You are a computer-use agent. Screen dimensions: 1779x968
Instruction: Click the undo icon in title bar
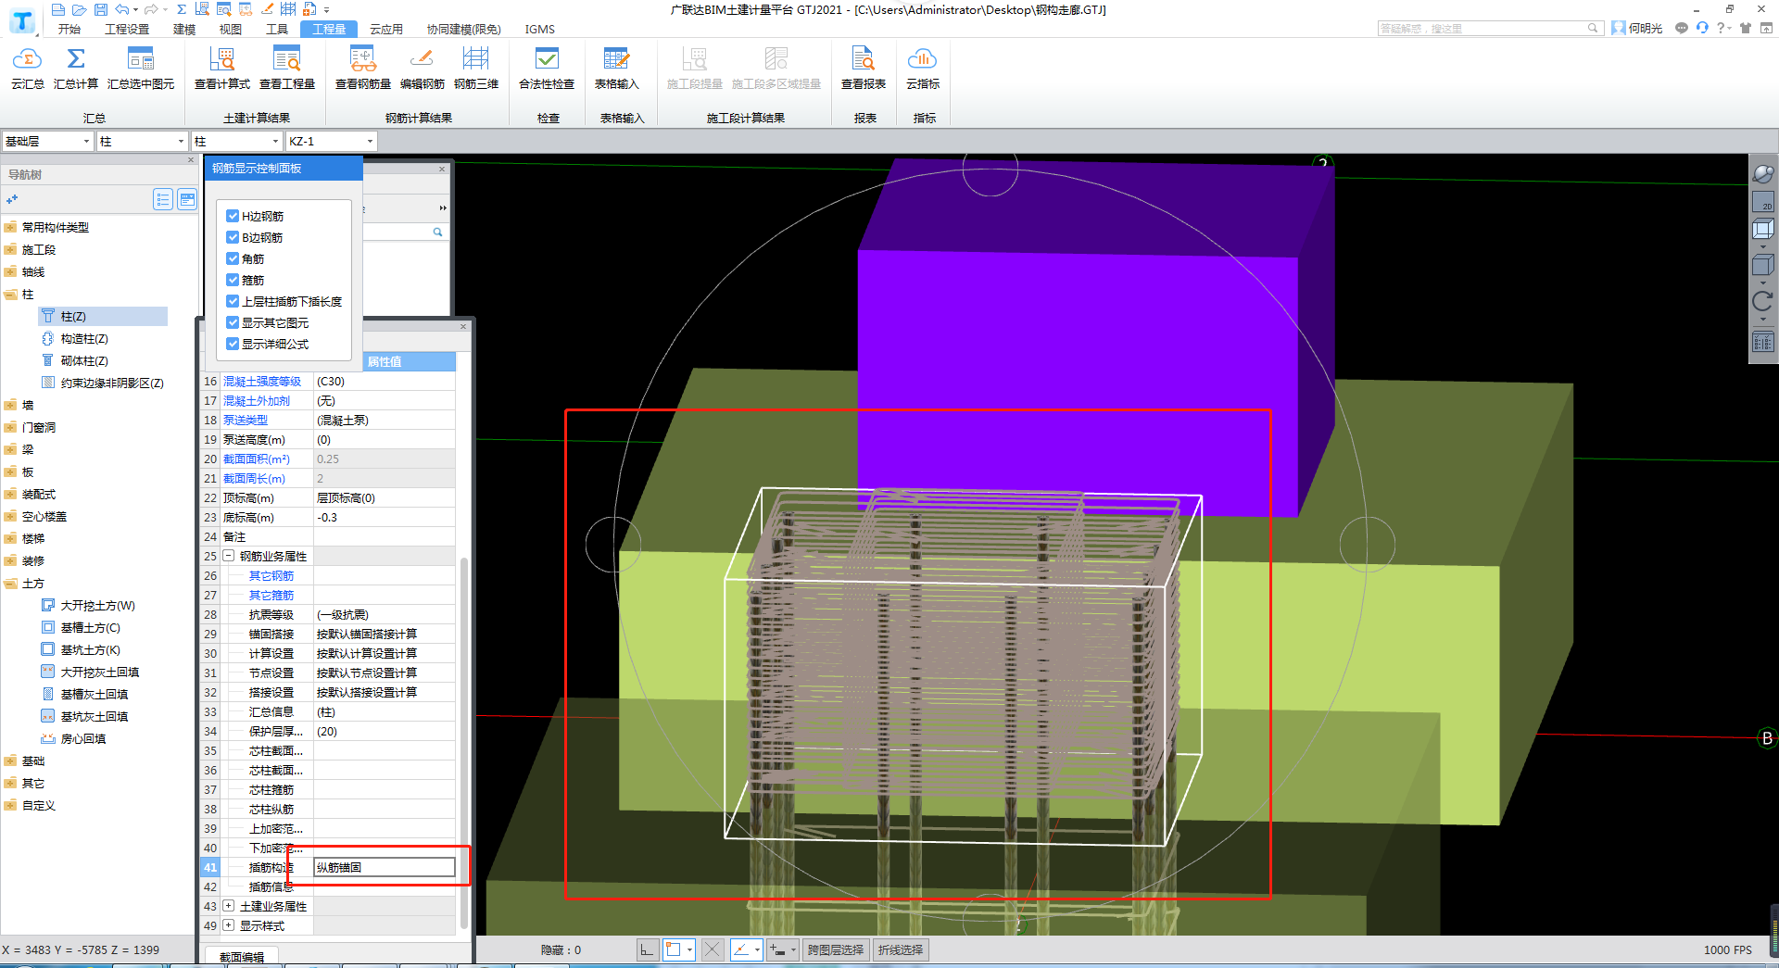click(x=122, y=9)
